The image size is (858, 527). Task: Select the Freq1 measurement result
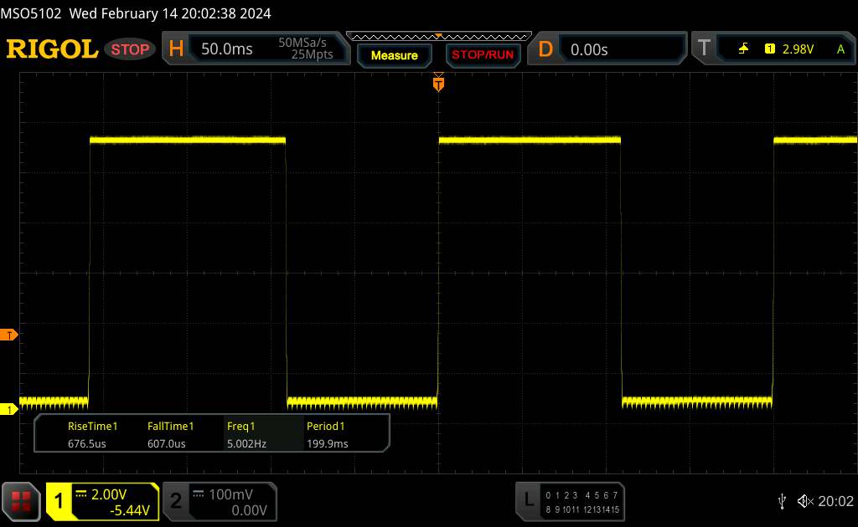pyautogui.click(x=246, y=434)
